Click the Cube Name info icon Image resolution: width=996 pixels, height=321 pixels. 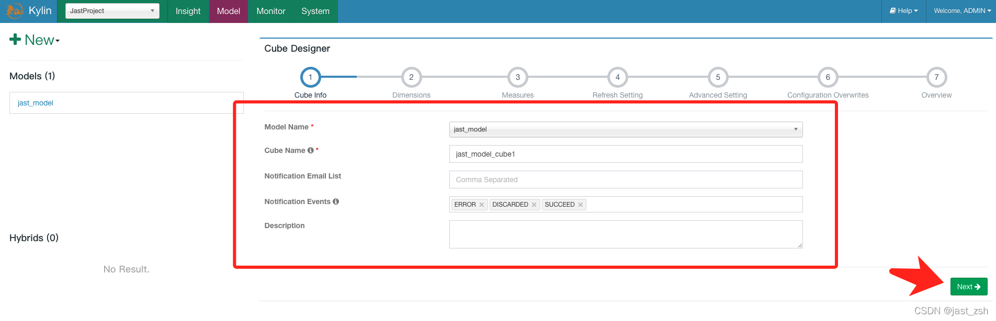[x=311, y=150]
